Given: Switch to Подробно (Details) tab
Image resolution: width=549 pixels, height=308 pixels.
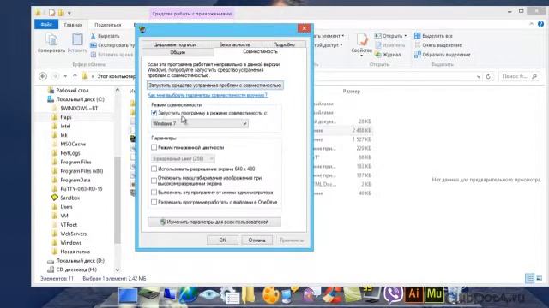Looking at the screenshot, I should pyautogui.click(x=284, y=44).
